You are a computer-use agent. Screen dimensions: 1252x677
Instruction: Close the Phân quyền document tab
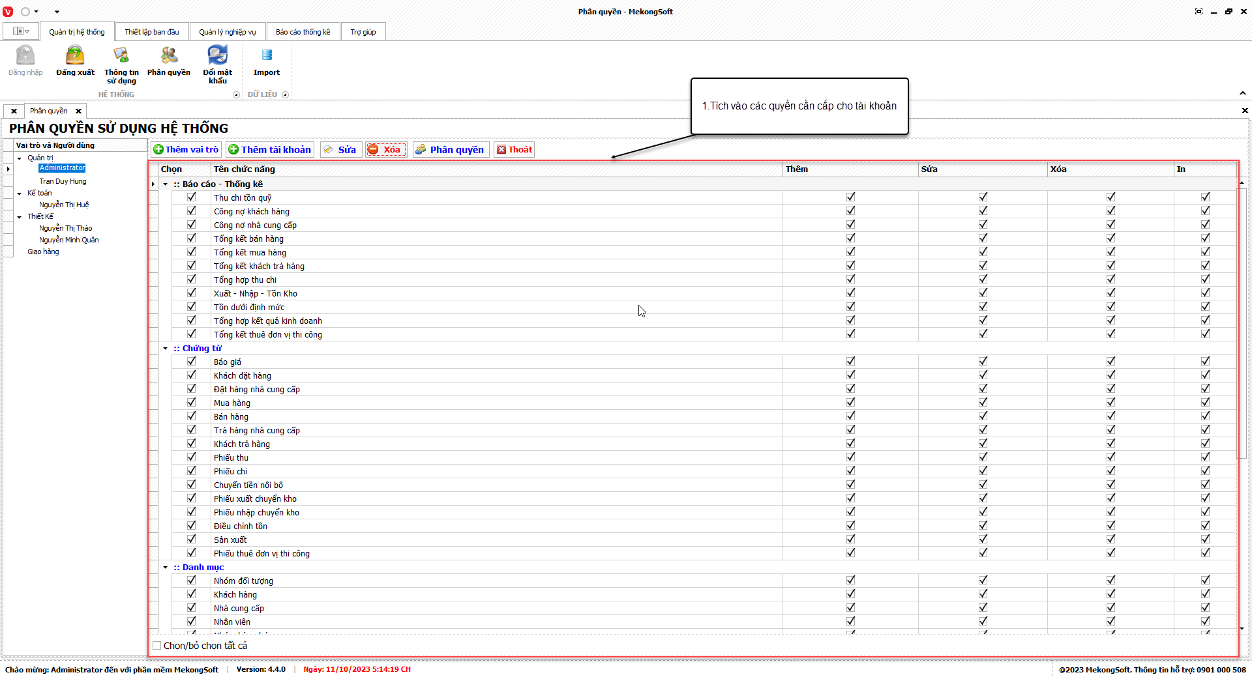coord(78,111)
